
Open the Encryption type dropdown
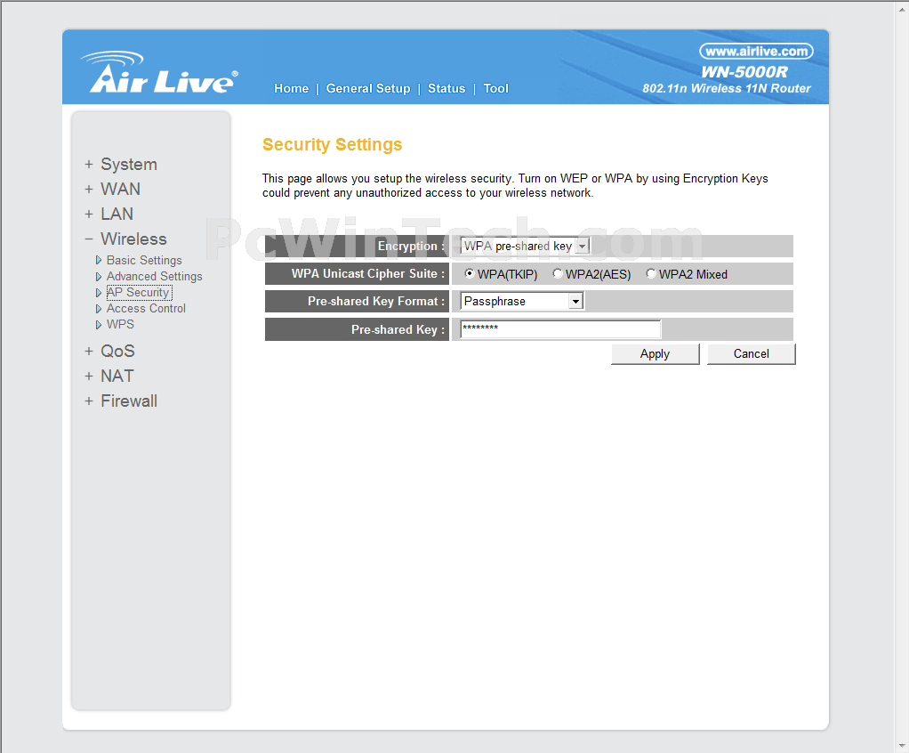pyautogui.click(x=526, y=246)
